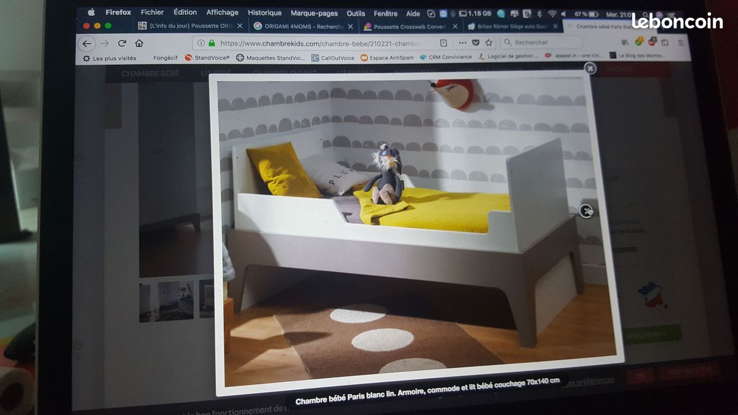738x415 pixels.
Task: Open the Apple menu
Action: point(91,12)
